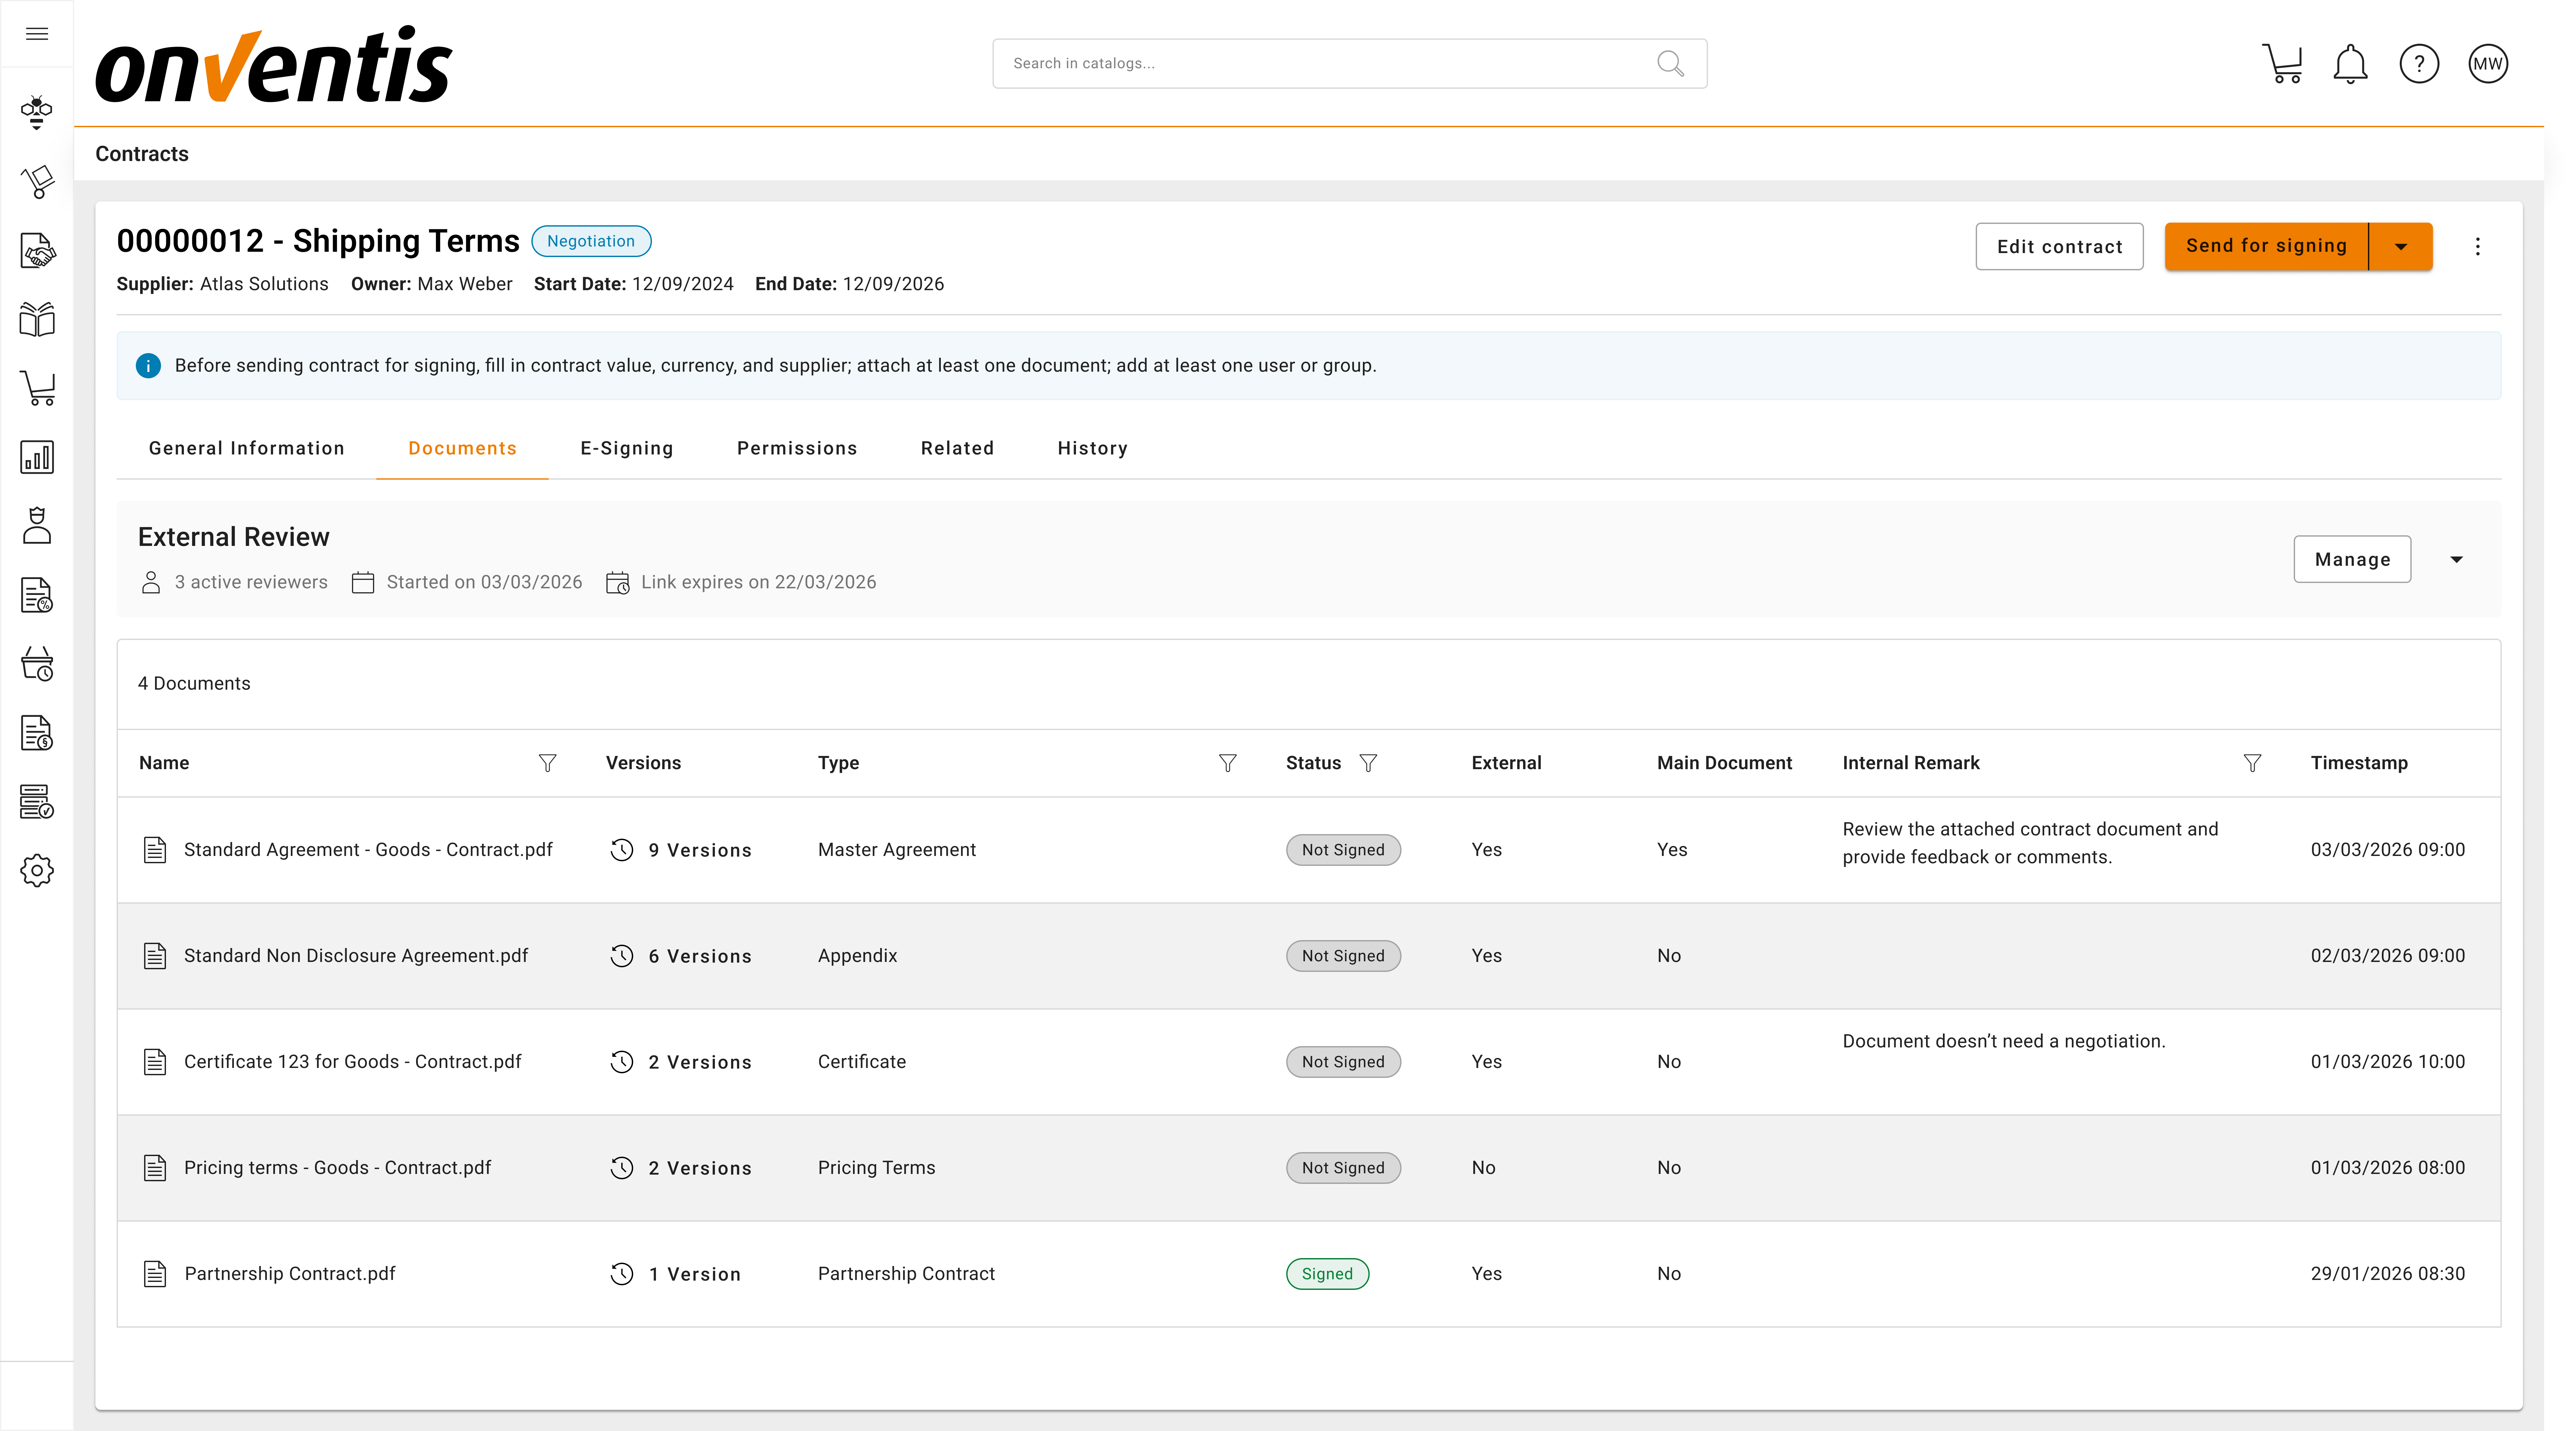The height and width of the screenshot is (1431, 2576).
Task: Click the Negotiation status badge
Action: (x=591, y=241)
